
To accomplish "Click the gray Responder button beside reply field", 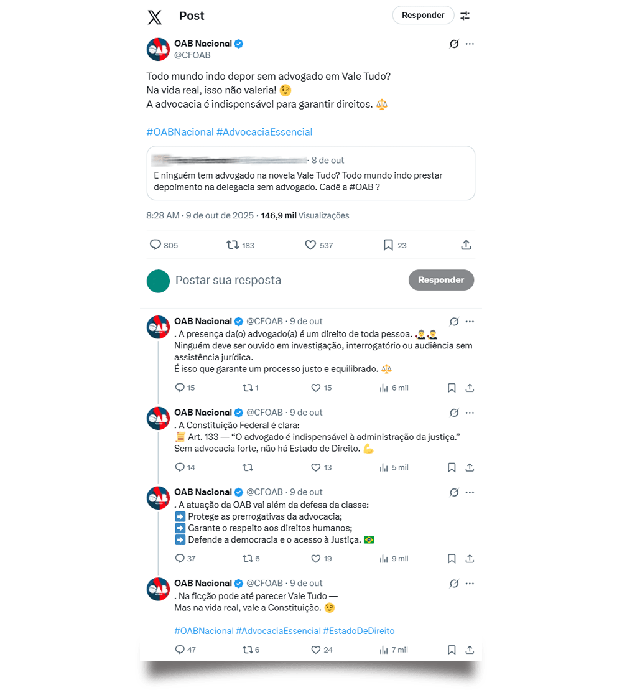I will (441, 280).
